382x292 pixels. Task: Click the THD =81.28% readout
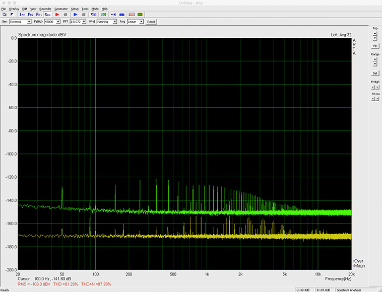point(66,284)
